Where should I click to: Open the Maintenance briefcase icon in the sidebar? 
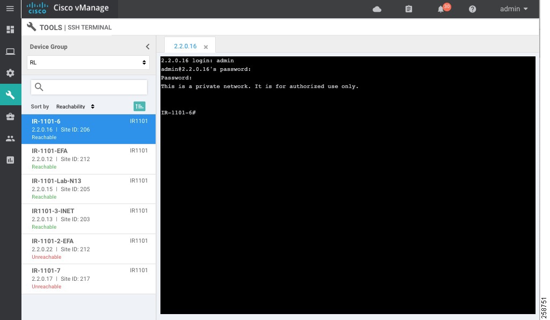[10, 117]
